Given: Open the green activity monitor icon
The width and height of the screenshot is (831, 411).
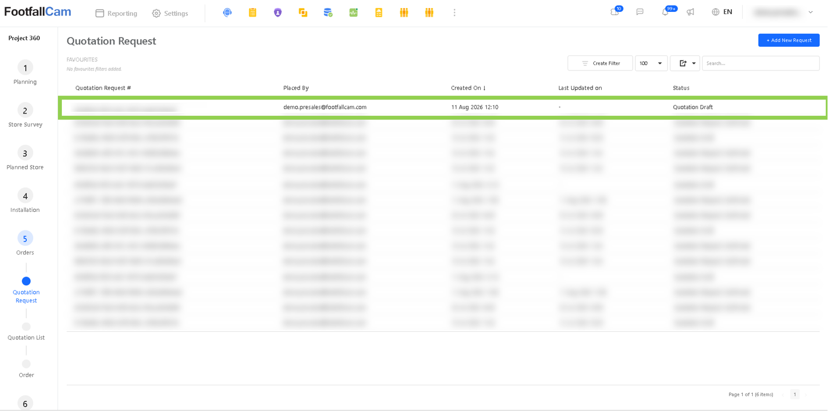Looking at the screenshot, I should (x=354, y=12).
